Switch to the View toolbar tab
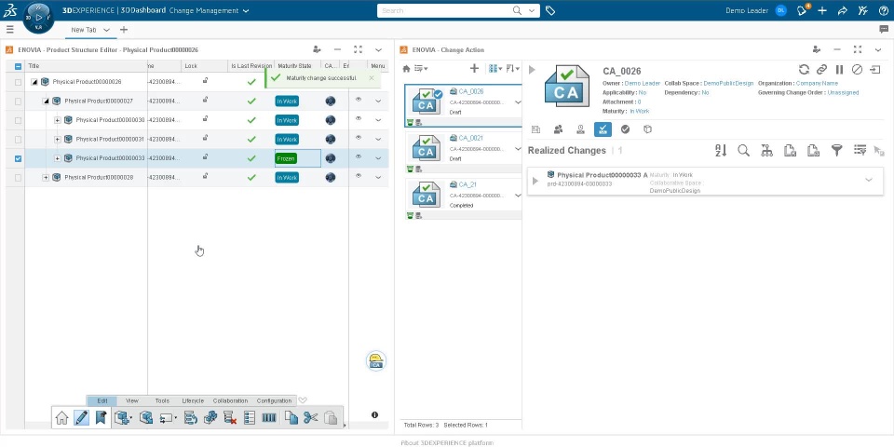The width and height of the screenshot is (894, 447). point(131,400)
